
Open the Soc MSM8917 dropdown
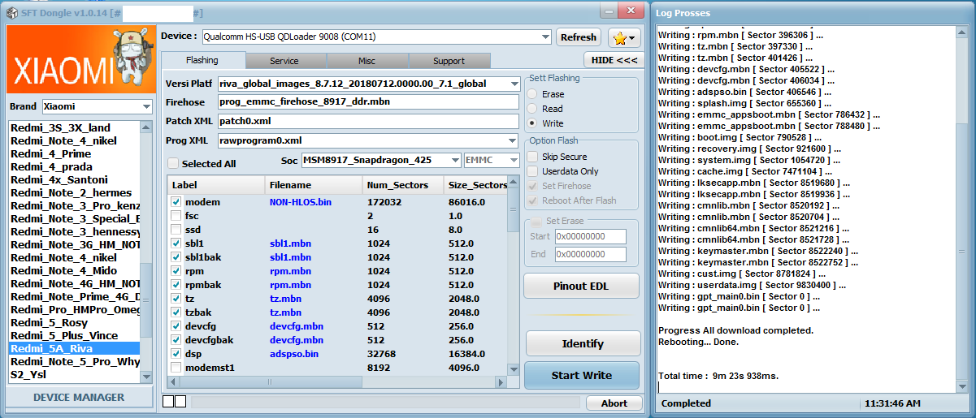pos(455,161)
